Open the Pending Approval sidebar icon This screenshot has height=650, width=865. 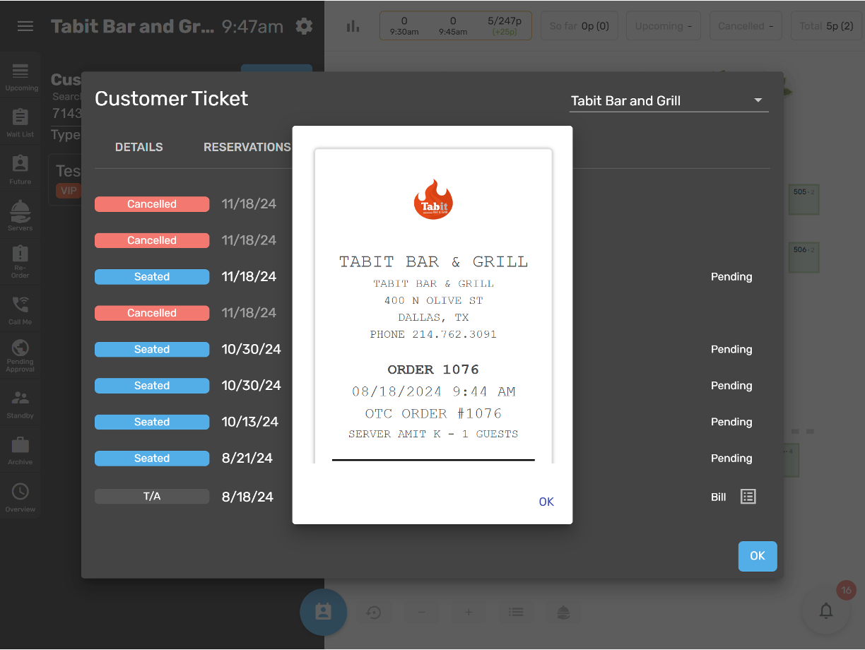point(20,355)
